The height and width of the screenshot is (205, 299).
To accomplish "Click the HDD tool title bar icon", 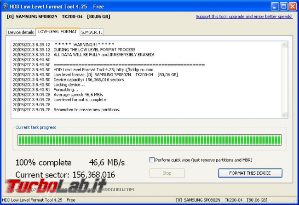I will pos(5,6).
